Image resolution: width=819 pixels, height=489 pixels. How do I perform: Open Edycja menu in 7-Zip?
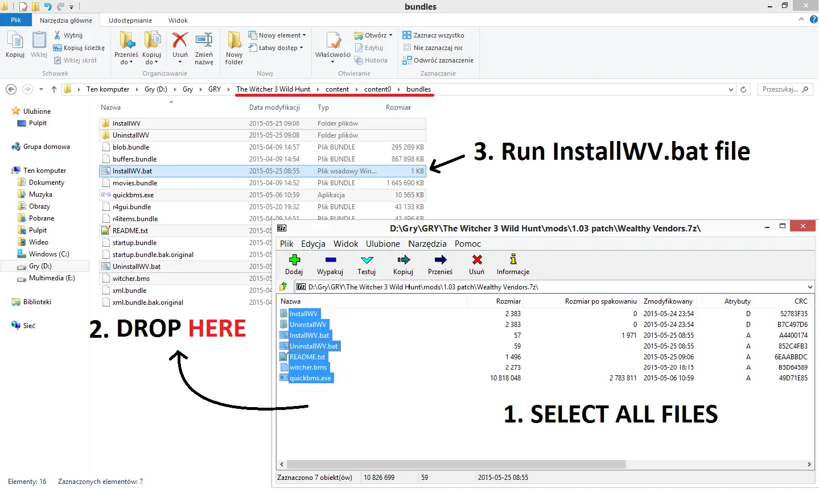pos(313,244)
